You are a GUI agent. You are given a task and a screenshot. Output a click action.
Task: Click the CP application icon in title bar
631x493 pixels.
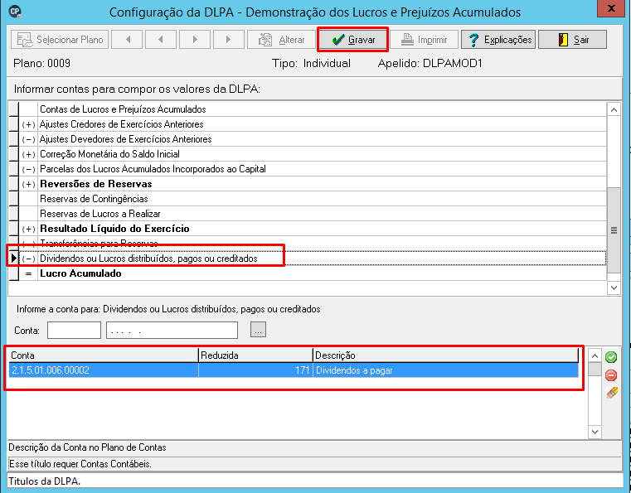point(15,12)
